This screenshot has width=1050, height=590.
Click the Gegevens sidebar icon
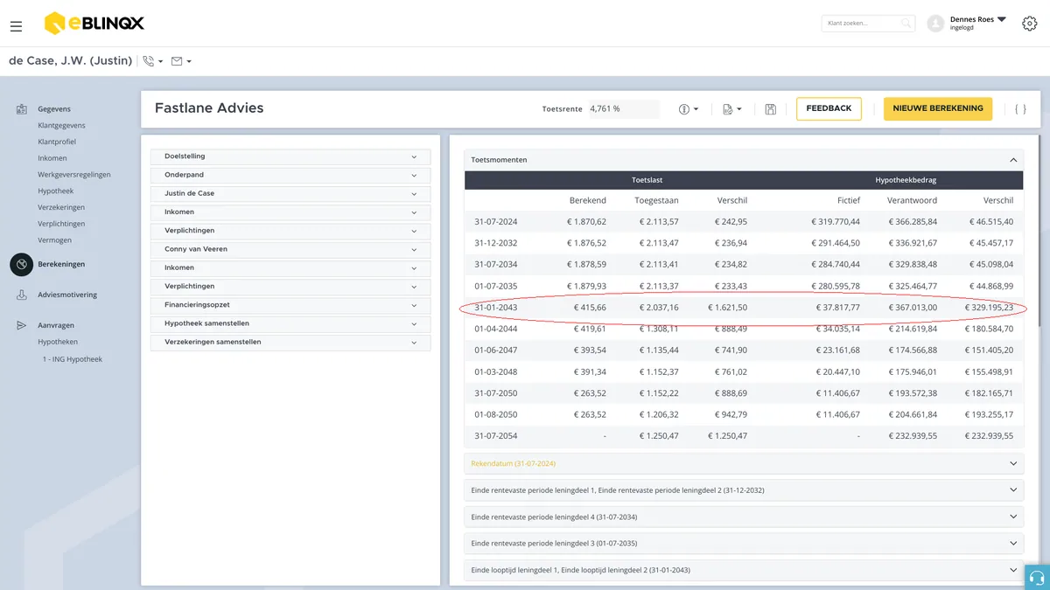[x=22, y=109]
